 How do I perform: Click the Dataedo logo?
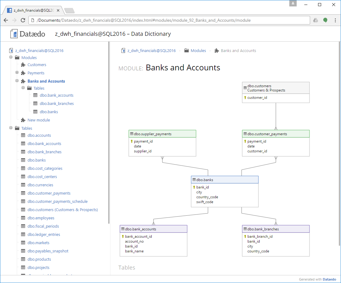click(x=28, y=34)
